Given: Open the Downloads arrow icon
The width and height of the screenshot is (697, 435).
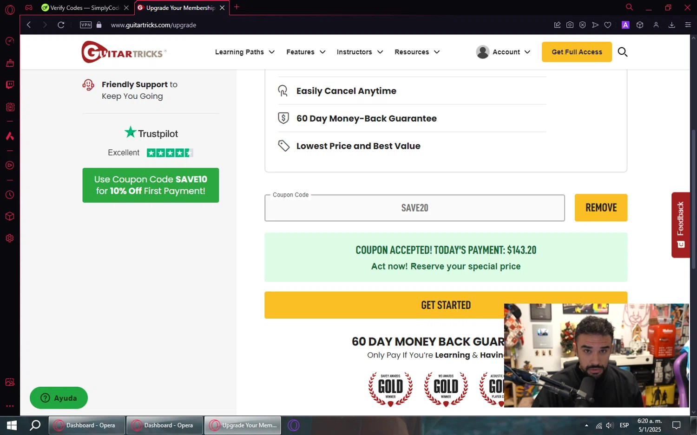Looking at the screenshot, I should (672, 25).
